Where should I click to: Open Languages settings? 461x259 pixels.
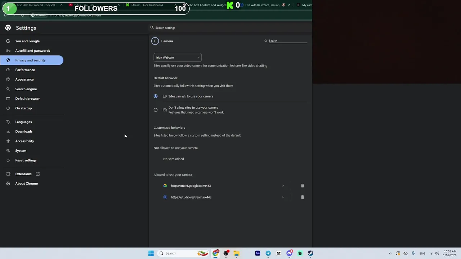[x=23, y=122]
